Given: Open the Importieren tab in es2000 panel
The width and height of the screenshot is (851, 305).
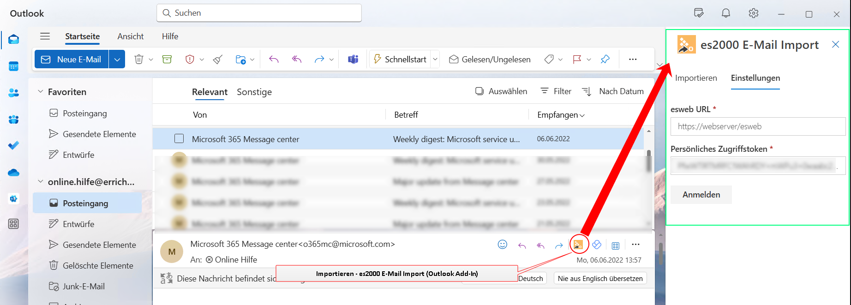Looking at the screenshot, I should click(696, 78).
